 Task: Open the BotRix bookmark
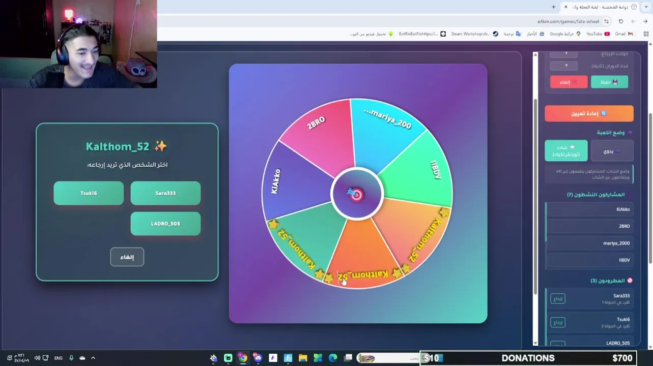tap(422, 34)
